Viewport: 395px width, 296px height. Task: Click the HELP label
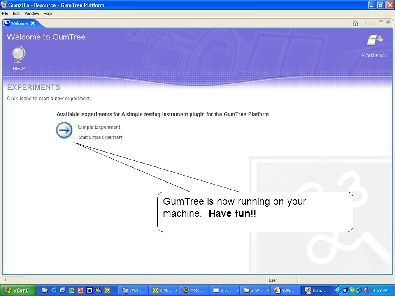click(x=19, y=69)
